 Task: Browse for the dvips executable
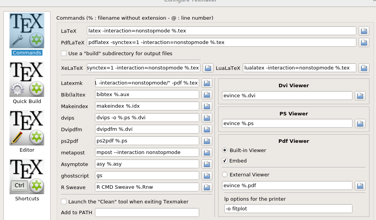tap(207, 118)
